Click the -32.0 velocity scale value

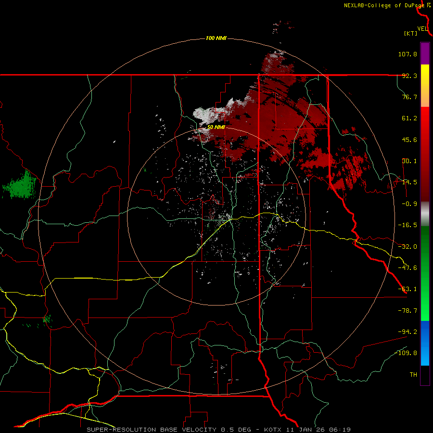coord(408,247)
